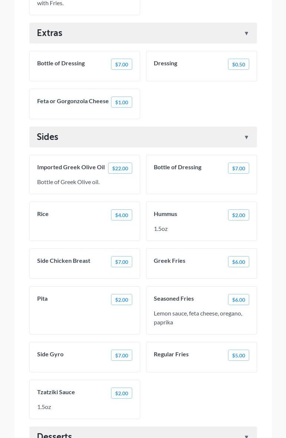Add Side Gyro via its $7.00 price
The width and height of the screenshot is (286, 438).
point(121,355)
